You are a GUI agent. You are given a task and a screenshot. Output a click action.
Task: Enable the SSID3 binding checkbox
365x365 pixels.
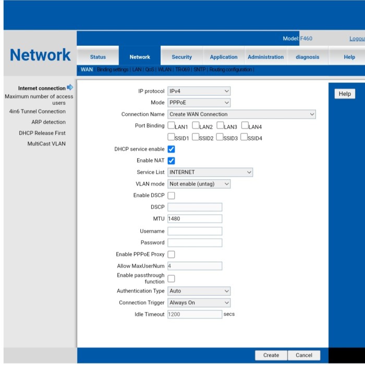click(220, 137)
